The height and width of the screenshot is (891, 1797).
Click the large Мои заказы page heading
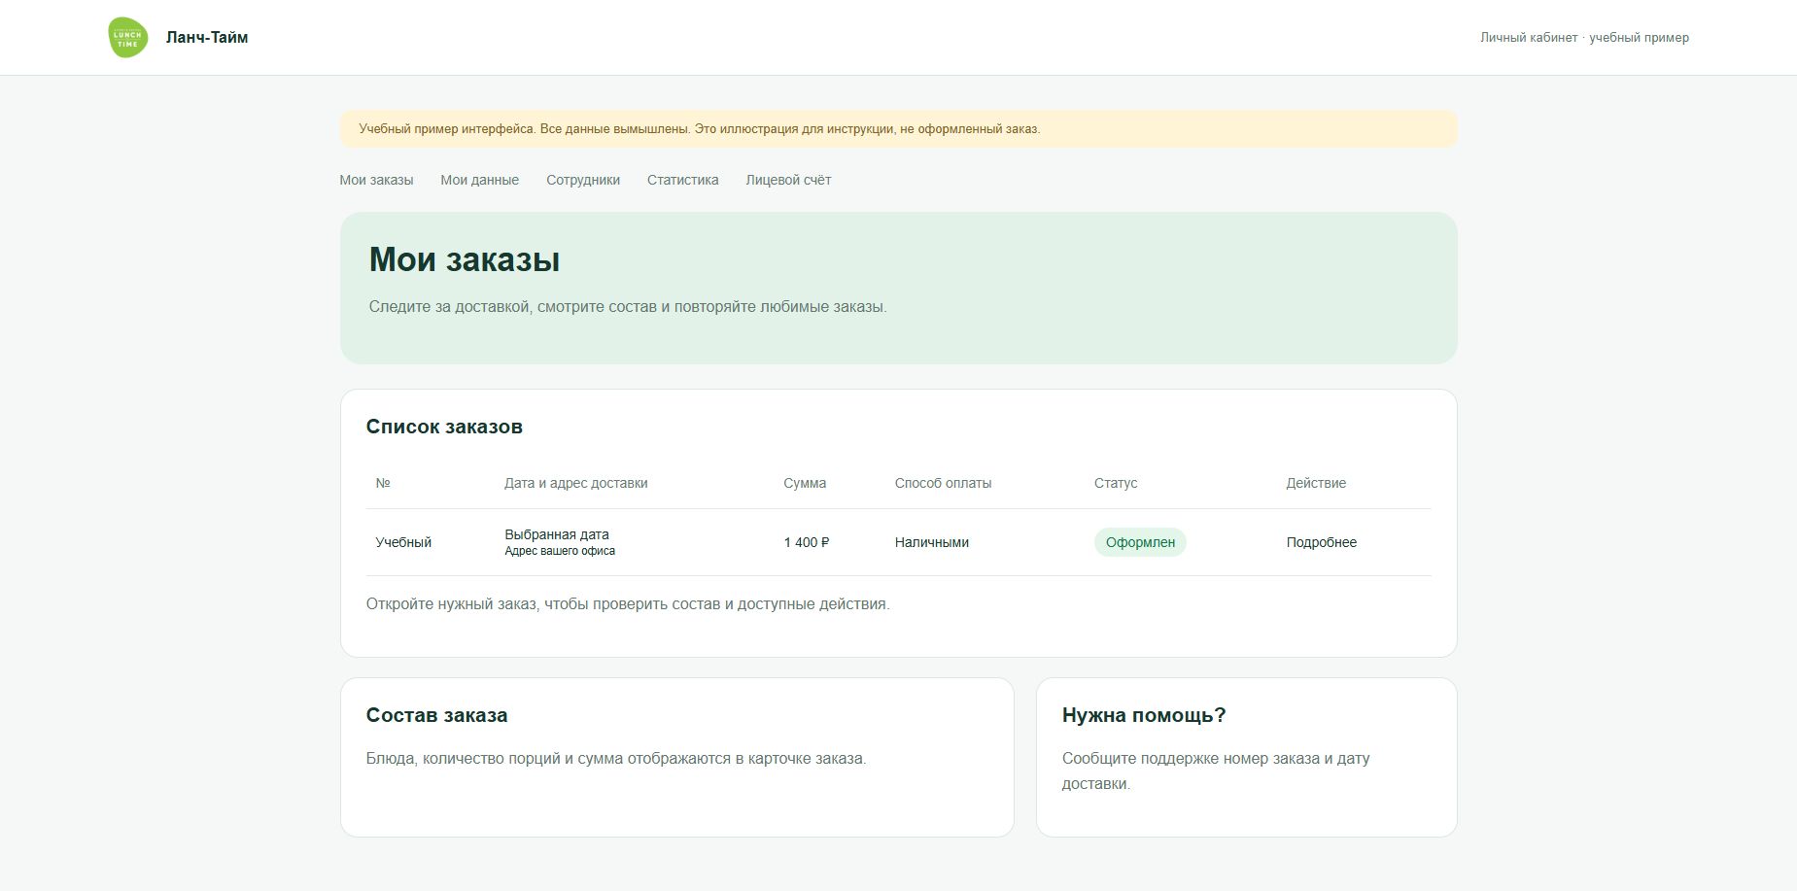pyautogui.click(x=465, y=259)
